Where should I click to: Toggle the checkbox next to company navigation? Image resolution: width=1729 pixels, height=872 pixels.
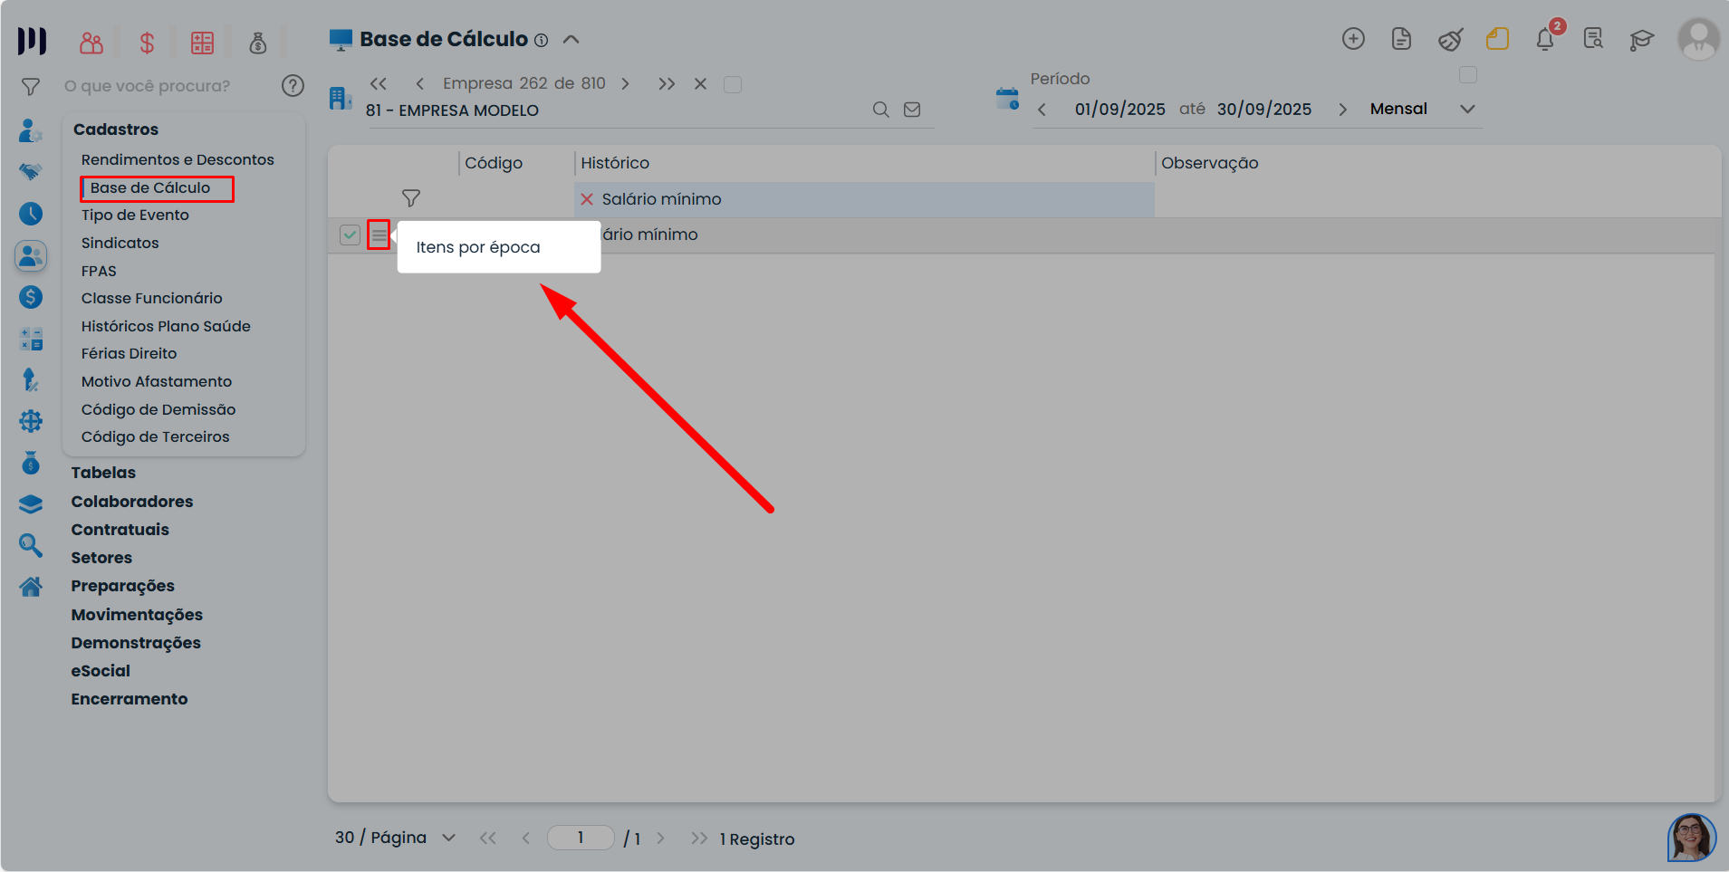(733, 84)
